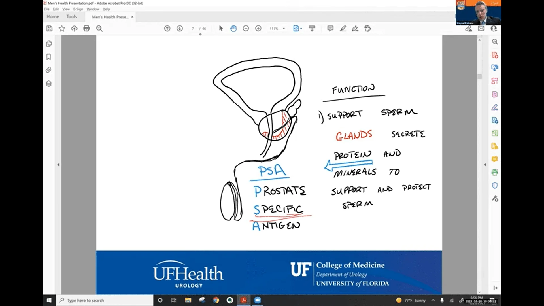Collapse the right tools pane arrow
Viewport: 544px width, 306px height.
pos(485,165)
